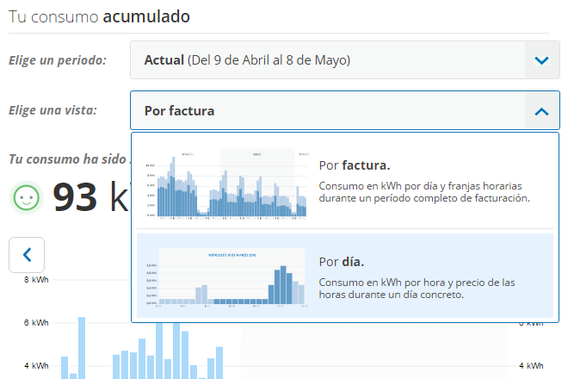The image size is (568, 379).
Task: Go to previous period with left arrow
Action: (x=27, y=254)
